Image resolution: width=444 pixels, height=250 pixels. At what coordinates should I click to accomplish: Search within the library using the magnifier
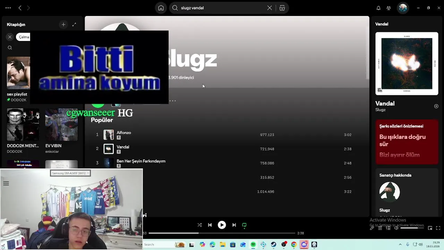click(x=10, y=48)
